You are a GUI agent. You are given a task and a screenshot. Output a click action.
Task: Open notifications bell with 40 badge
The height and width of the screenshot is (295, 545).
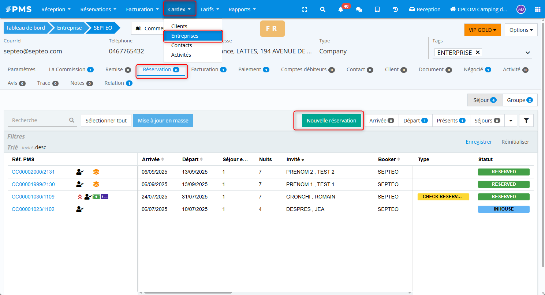[x=341, y=10]
